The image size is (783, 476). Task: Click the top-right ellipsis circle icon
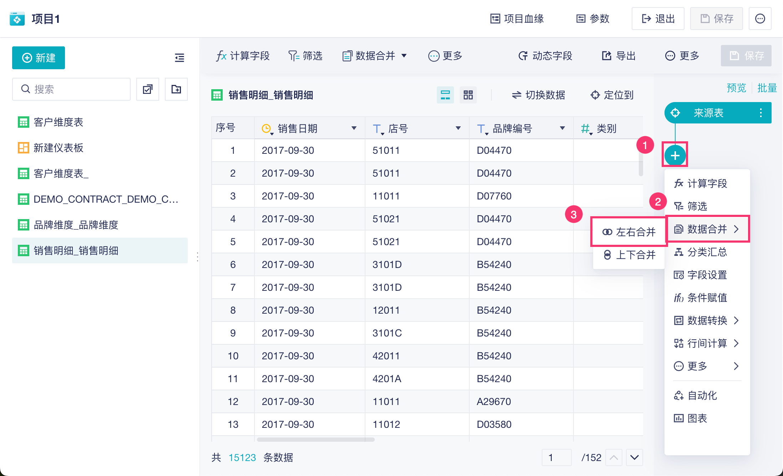(760, 19)
